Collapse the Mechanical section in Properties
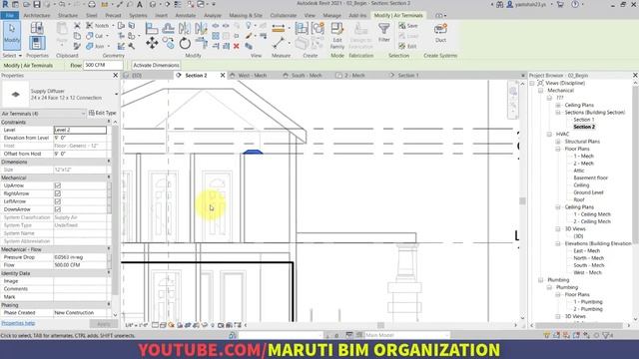This screenshot has width=639, height=359. (x=109, y=178)
